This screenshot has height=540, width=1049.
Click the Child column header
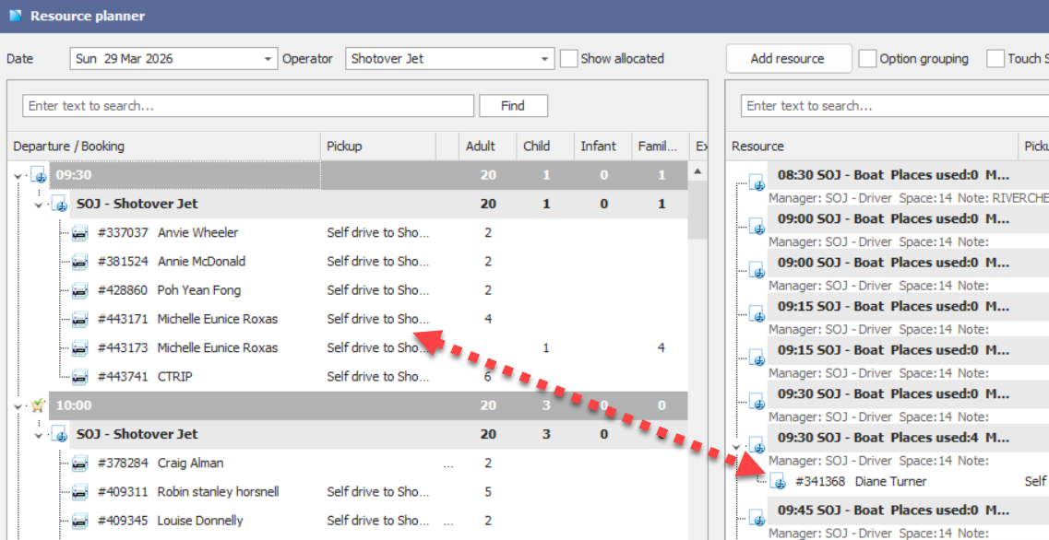[544, 147]
